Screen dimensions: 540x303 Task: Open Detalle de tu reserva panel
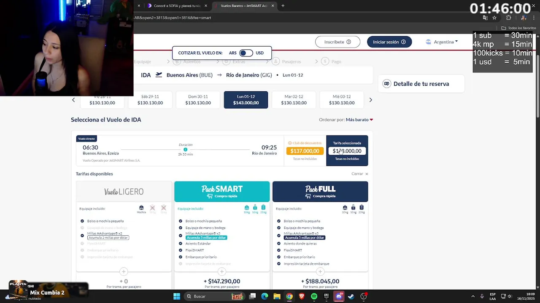pos(421,84)
